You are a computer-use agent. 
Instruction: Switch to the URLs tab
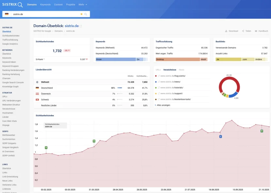click(158, 70)
